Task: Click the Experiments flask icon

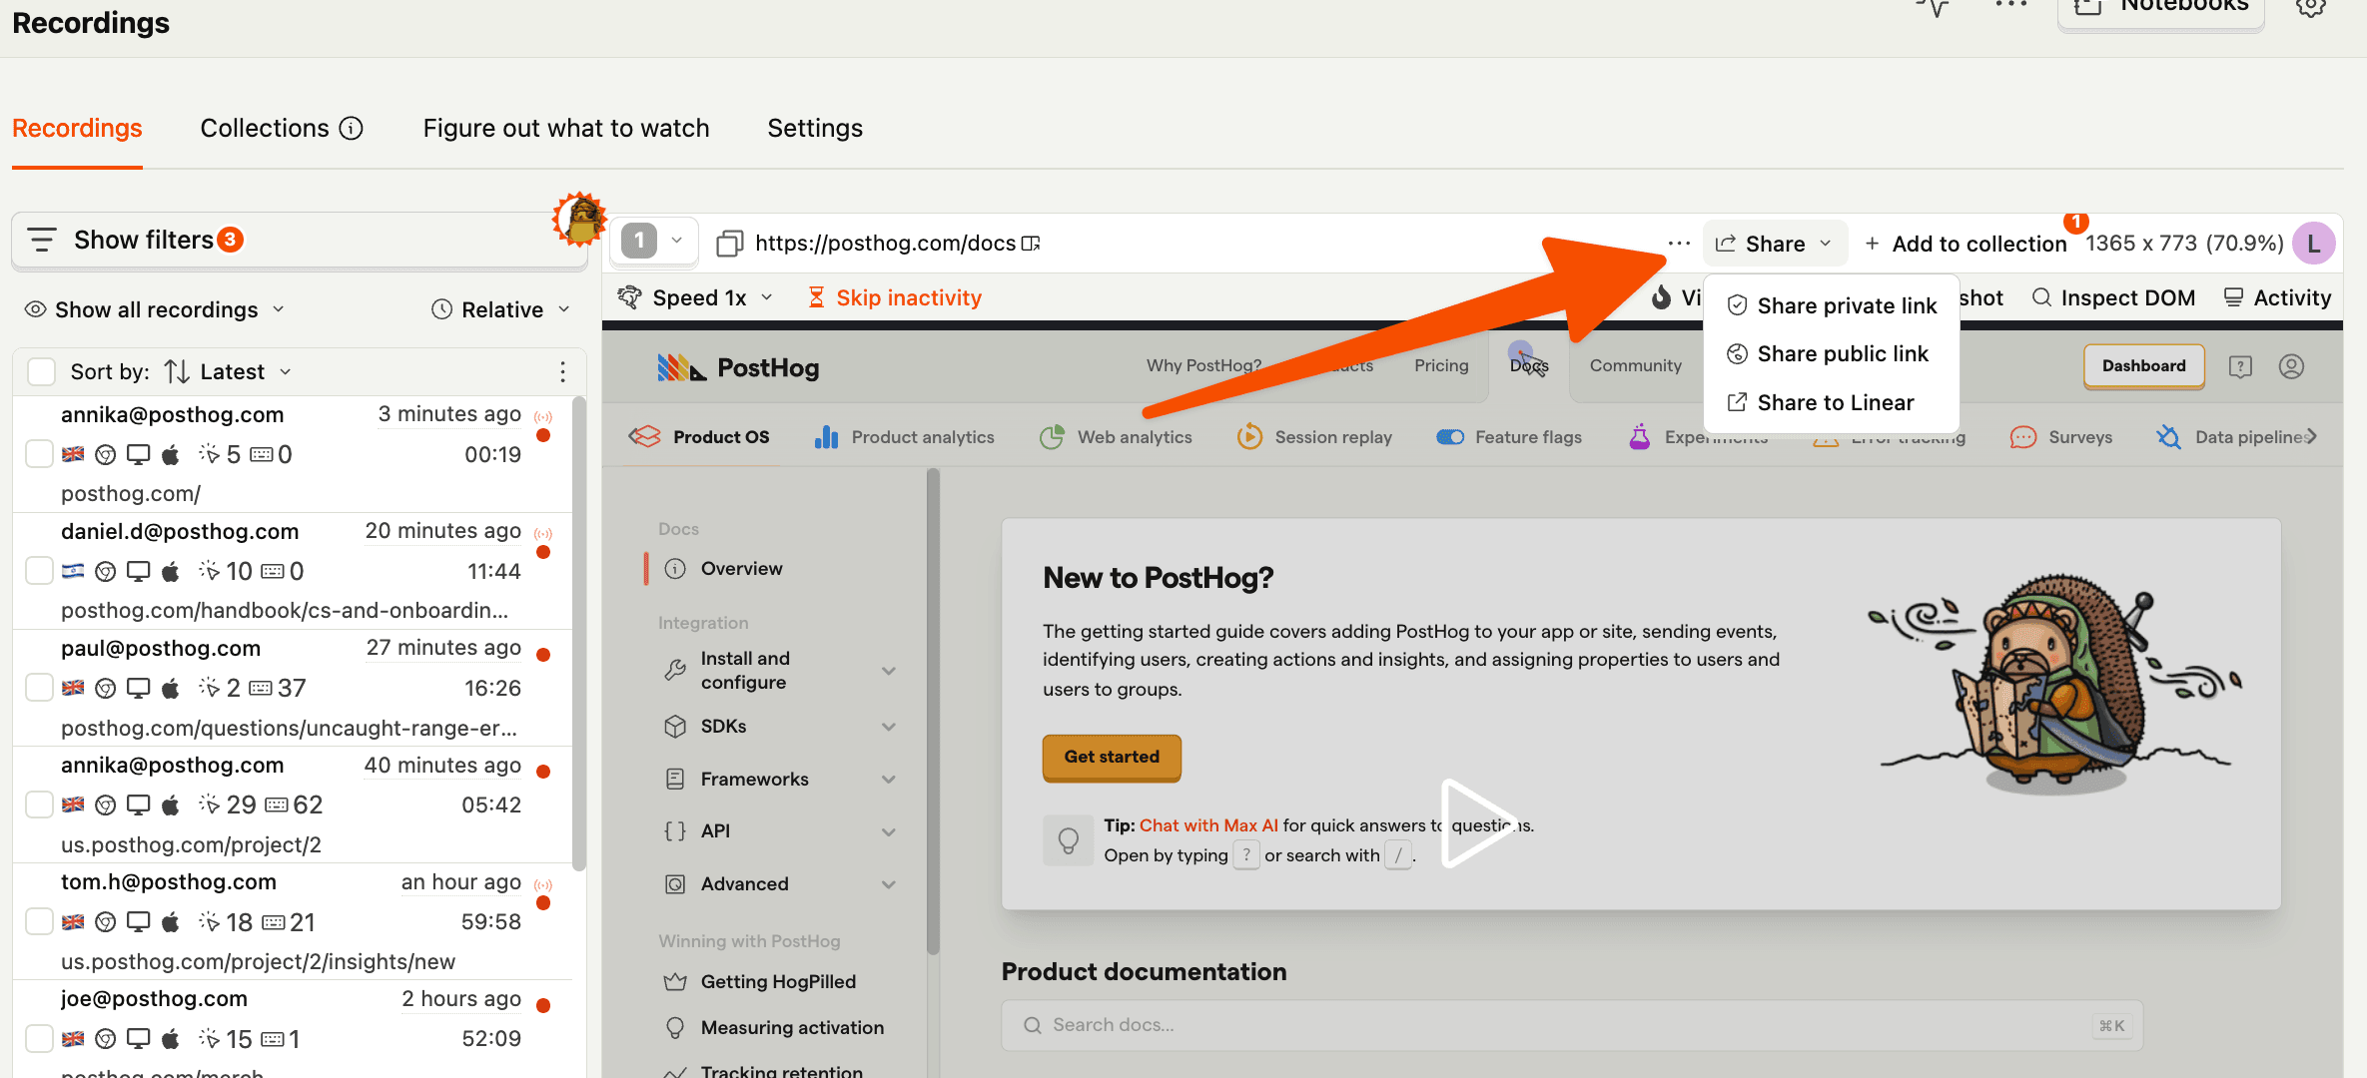Action: click(x=1639, y=437)
